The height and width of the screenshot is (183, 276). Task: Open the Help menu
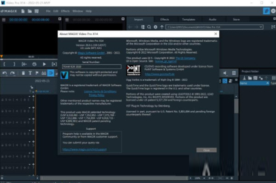pyautogui.click(x=88, y=11)
